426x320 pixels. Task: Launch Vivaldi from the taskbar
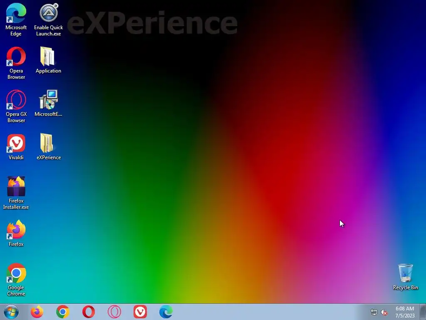pyautogui.click(x=140, y=312)
